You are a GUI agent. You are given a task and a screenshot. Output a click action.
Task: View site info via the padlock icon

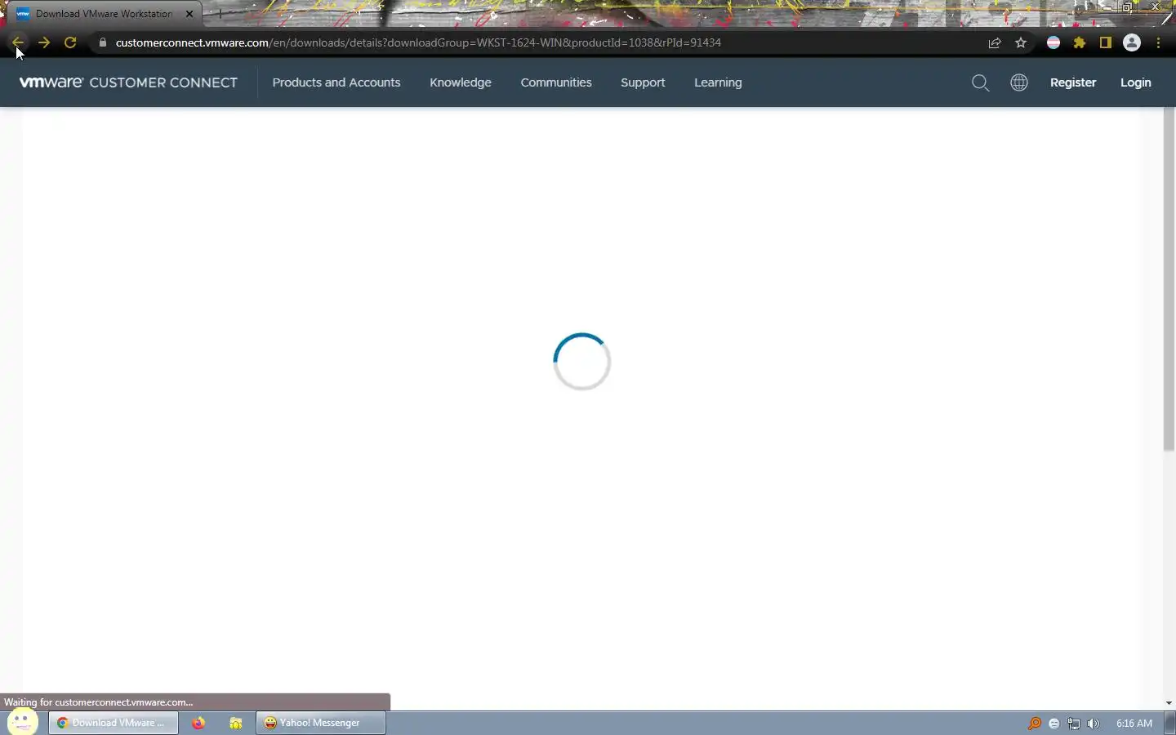[x=102, y=42]
